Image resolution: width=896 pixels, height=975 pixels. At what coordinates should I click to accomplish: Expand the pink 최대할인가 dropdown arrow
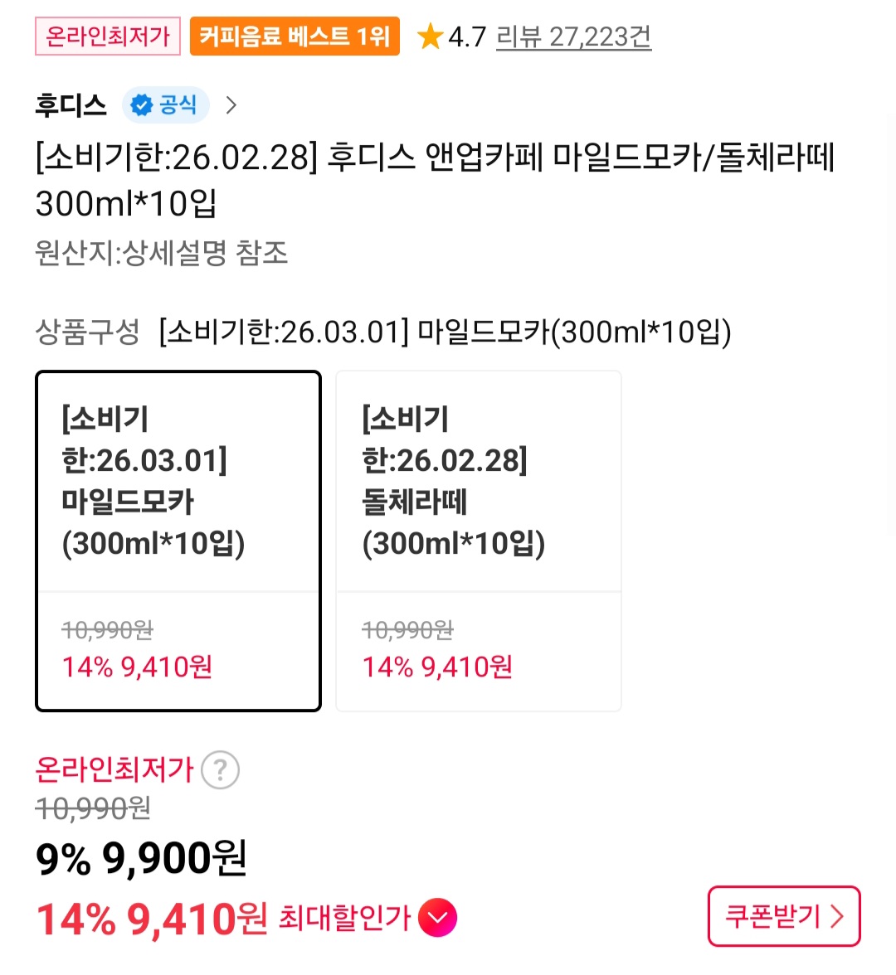click(437, 918)
